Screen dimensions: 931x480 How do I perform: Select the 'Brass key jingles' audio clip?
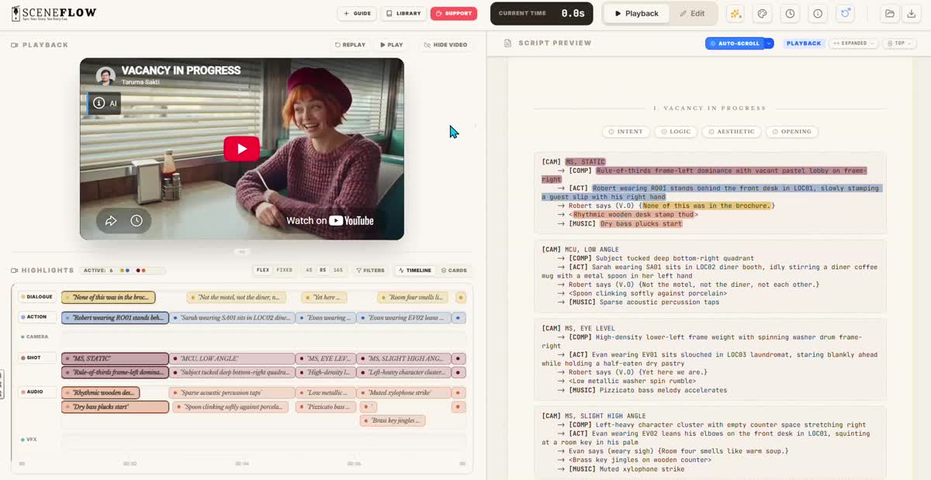point(393,421)
